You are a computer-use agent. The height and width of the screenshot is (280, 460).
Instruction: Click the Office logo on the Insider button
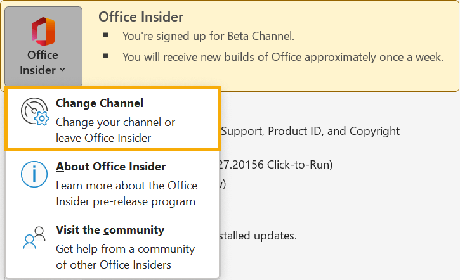click(43, 31)
